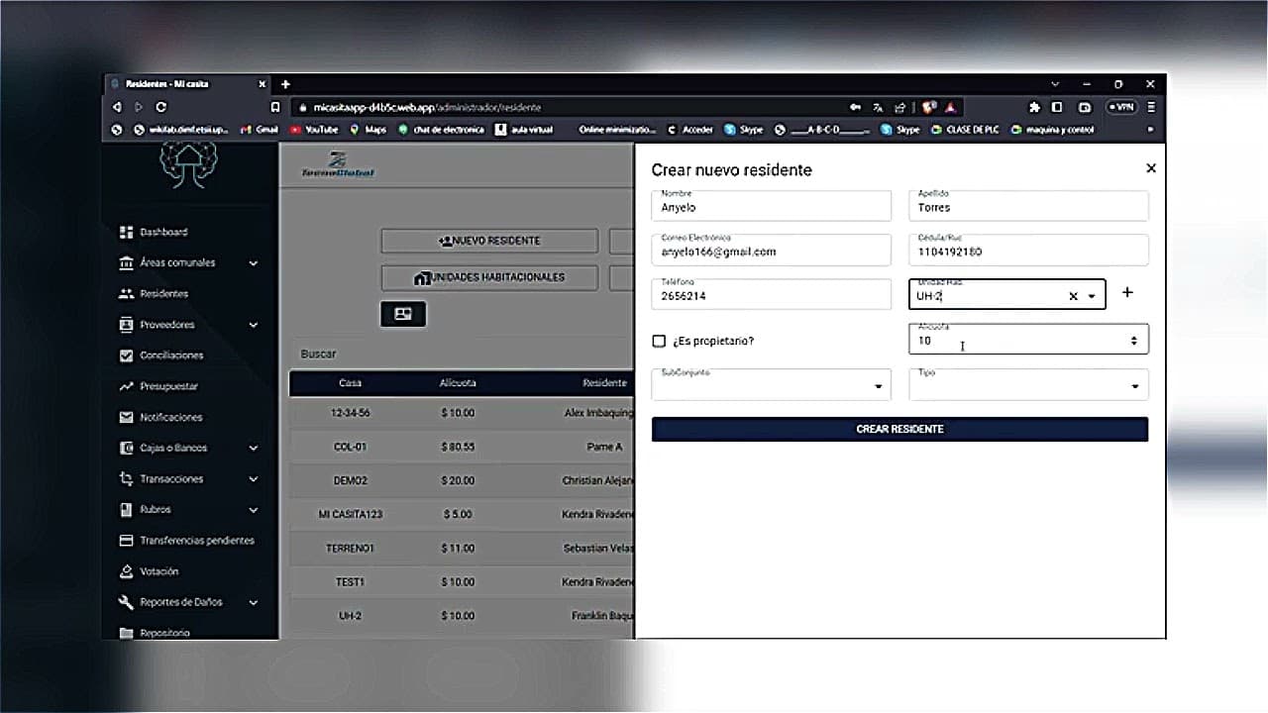Open browser extensions puzzle icon
Image resolution: width=1268 pixels, height=713 pixels.
1034,107
